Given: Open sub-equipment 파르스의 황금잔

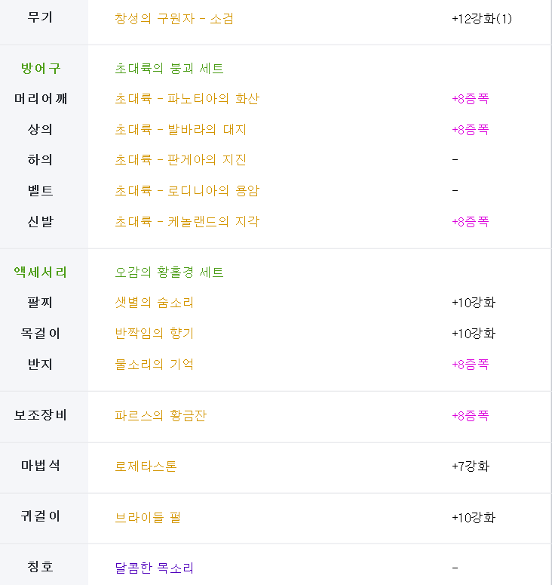Looking at the screenshot, I should pos(161,415).
